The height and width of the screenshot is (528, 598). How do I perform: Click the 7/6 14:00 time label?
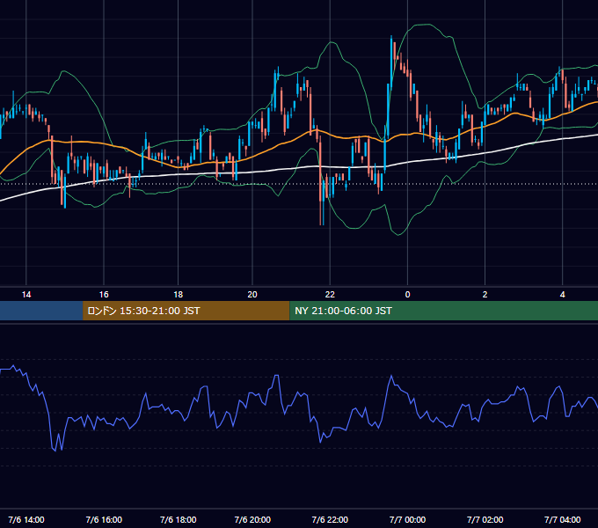click(x=26, y=519)
